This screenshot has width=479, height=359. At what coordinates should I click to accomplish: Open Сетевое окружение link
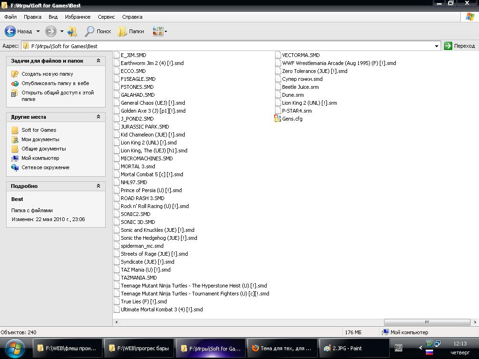coord(45,168)
